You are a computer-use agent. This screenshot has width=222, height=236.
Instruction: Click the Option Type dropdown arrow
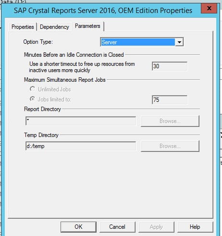179,42
